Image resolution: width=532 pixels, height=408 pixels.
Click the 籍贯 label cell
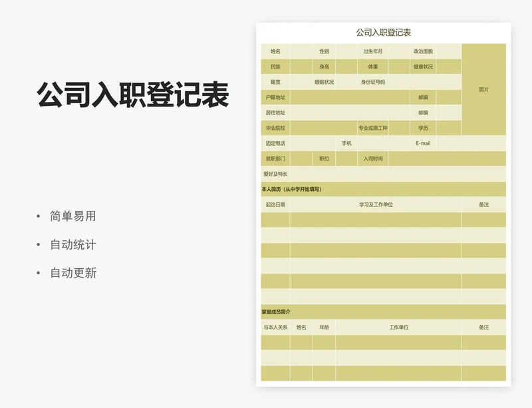(275, 82)
